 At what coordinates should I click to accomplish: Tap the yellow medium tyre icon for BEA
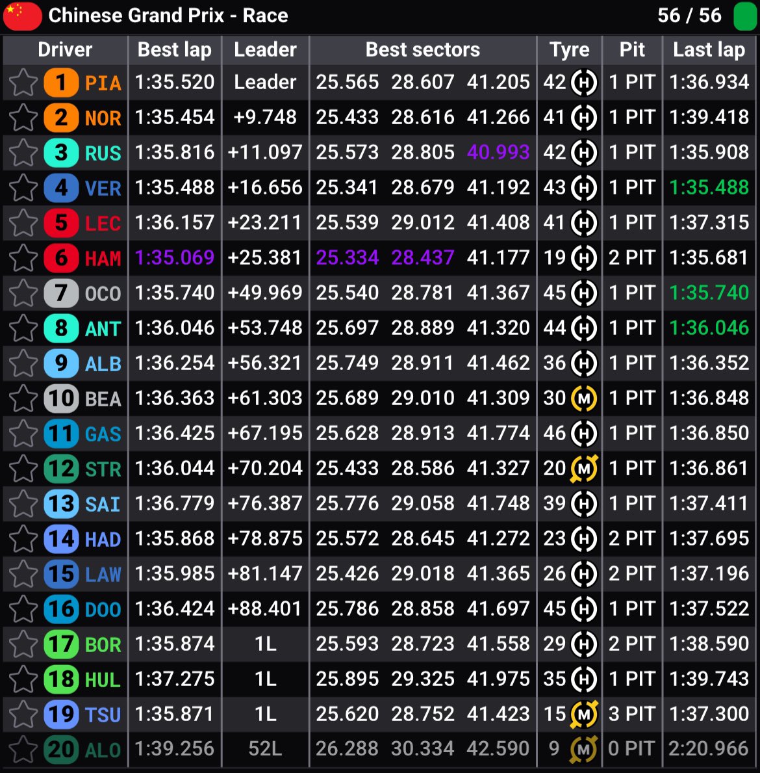(584, 399)
